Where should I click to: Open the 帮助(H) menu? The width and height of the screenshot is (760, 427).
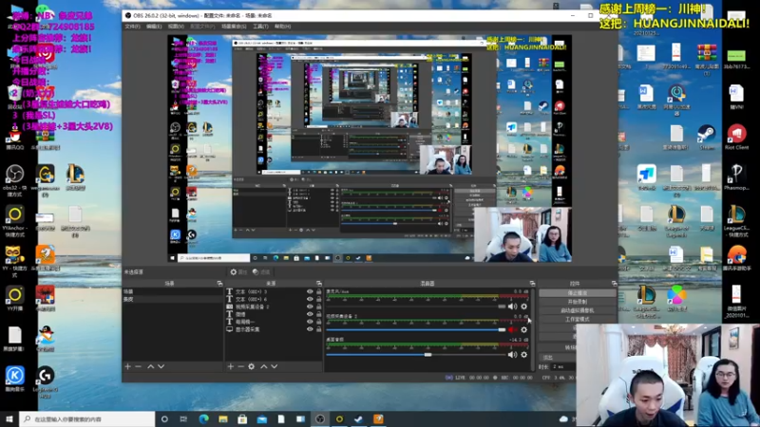click(x=282, y=27)
